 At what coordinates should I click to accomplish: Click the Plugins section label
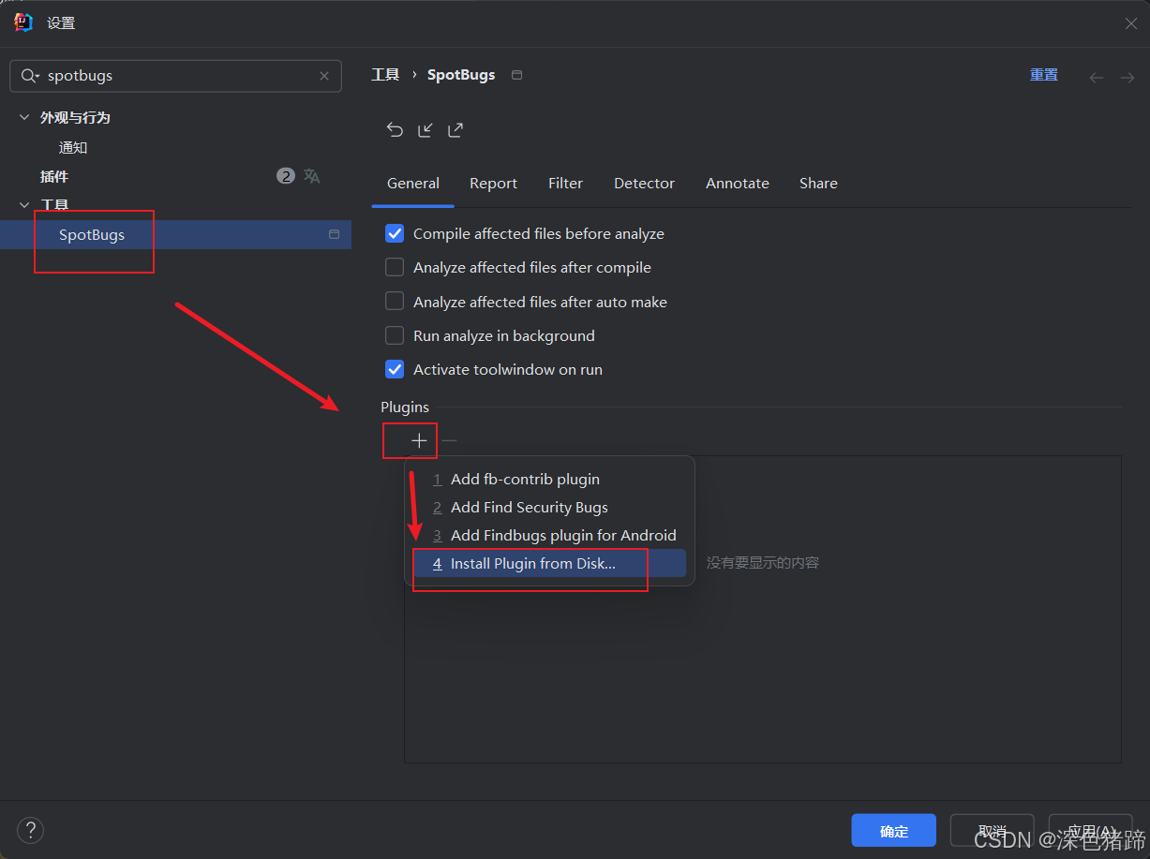pyautogui.click(x=405, y=407)
